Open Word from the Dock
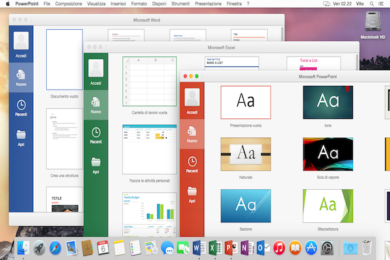Screen dimensions: 390x260 (199, 248)
